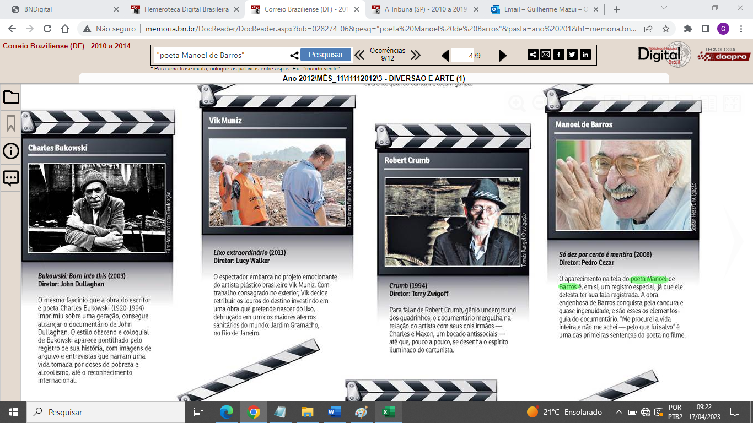
Task: Open the bookmarks icon in left sidebar
Action: [x=11, y=124]
